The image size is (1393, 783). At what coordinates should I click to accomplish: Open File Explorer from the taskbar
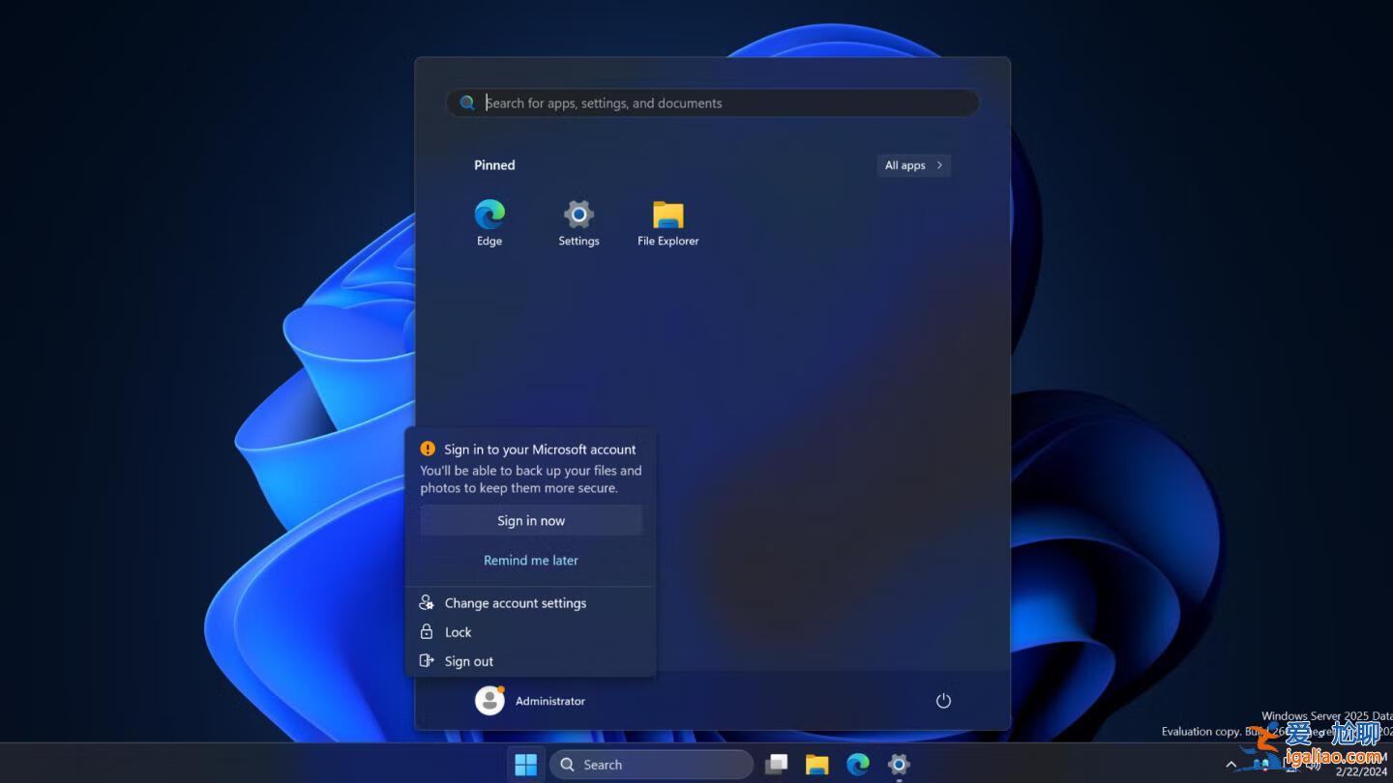(x=816, y=764)
